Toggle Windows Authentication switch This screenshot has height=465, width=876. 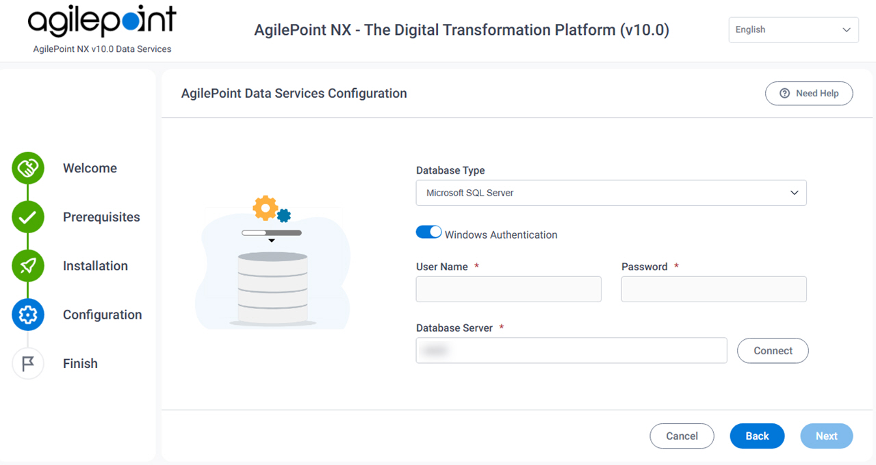(x=429, y=232)
